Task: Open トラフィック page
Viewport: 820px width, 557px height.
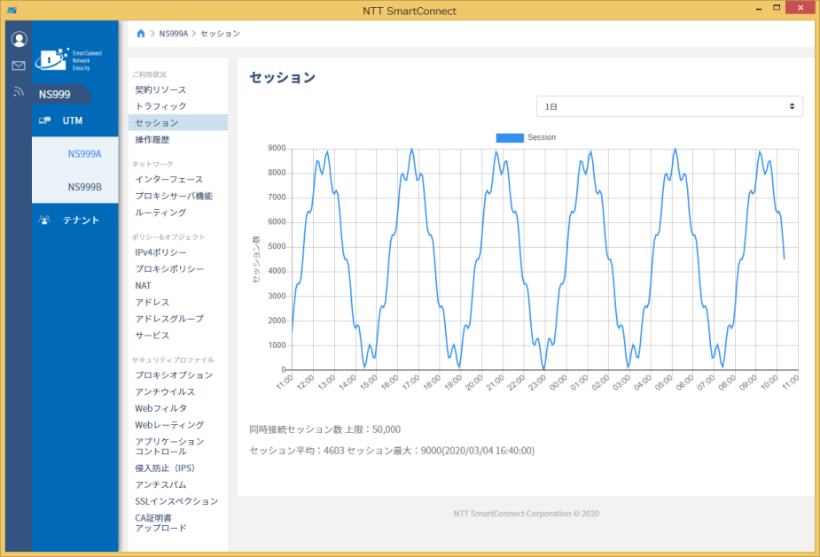Action: tap(160, 106)
